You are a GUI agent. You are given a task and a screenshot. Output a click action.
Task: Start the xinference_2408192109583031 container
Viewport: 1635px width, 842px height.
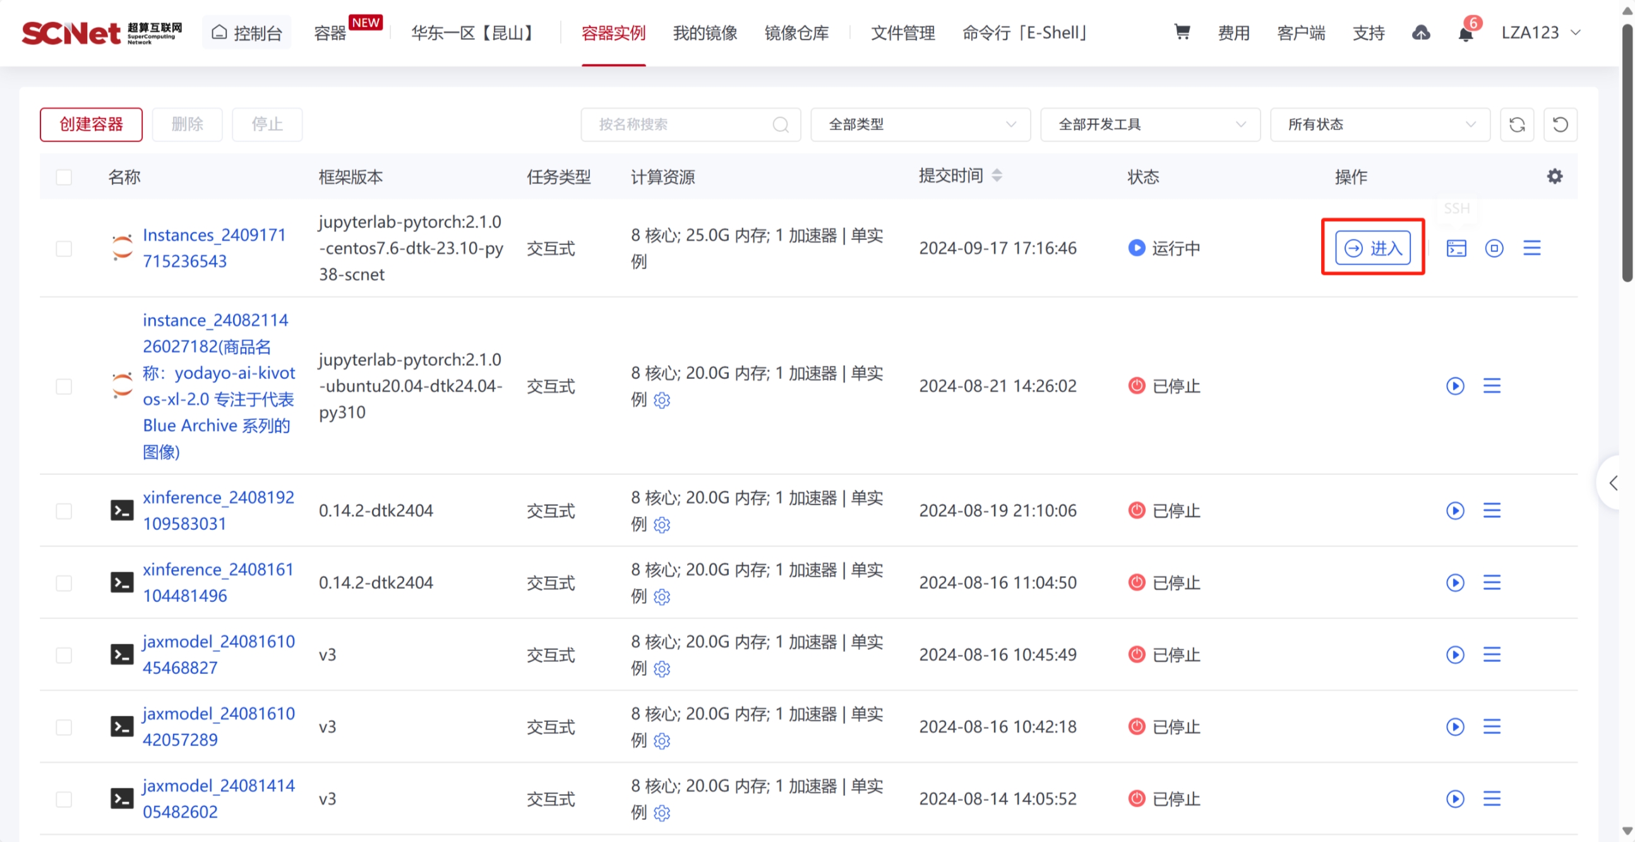[1455, 510]
